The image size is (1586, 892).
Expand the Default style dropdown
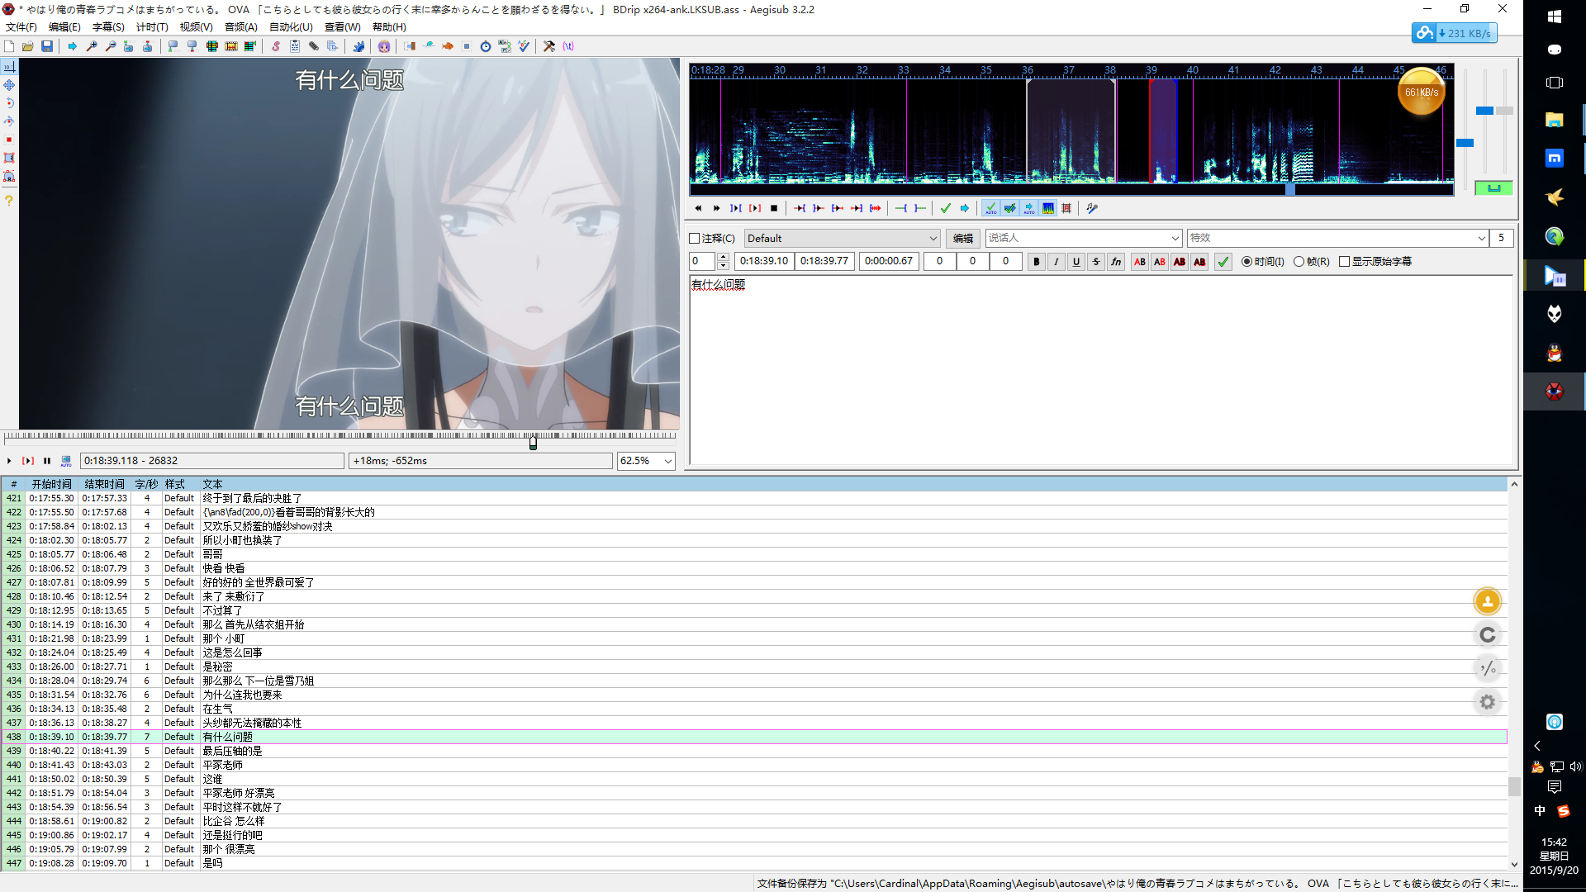coord(933,239)
